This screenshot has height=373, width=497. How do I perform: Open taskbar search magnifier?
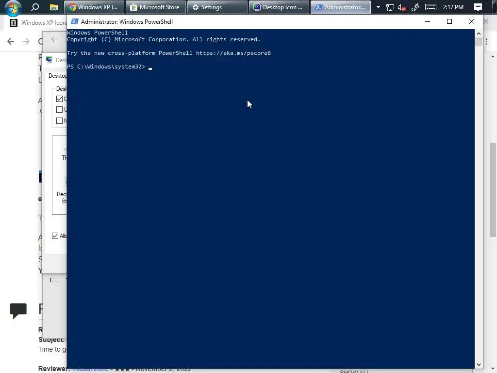pos(35,7)
